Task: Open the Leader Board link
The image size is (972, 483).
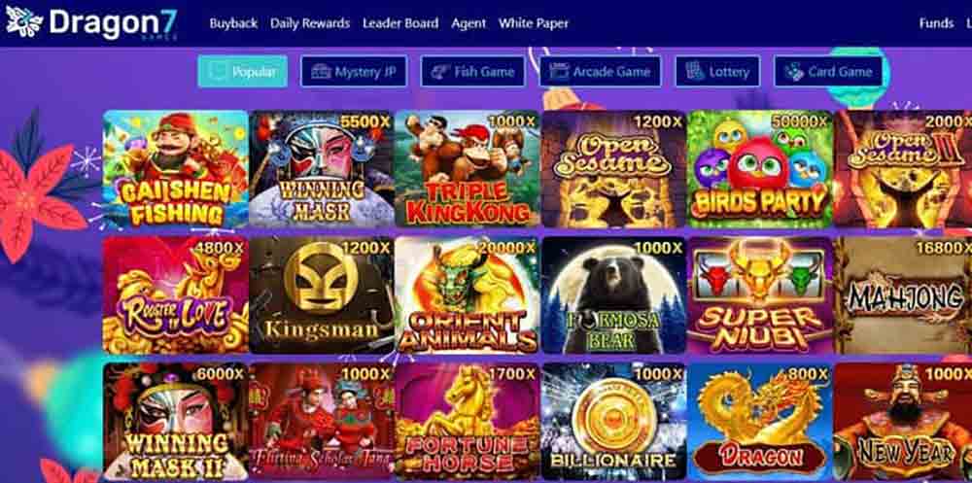Action: coord(400,23)
